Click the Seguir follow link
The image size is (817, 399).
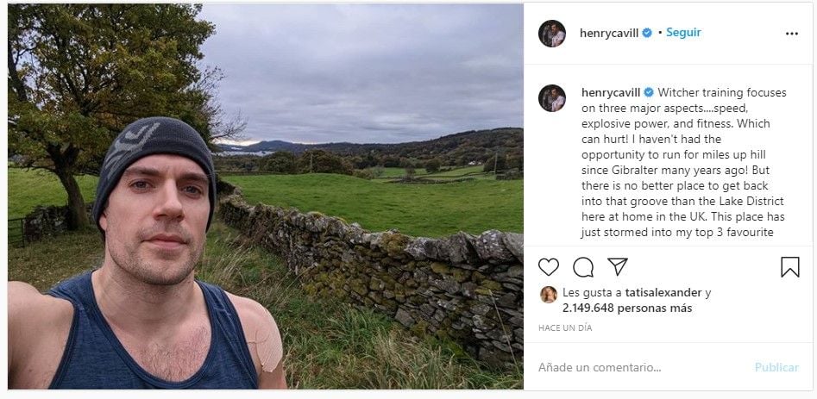click(x=683, y=33)
